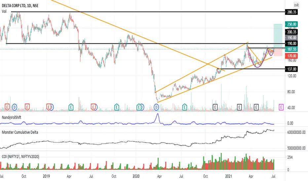Select the black 200.35 price label
Viewport: 308px width, 181px height.
click(x=291, y=32)
